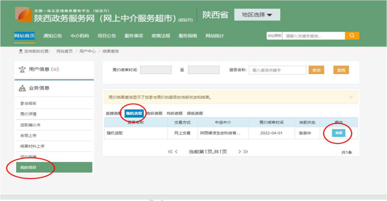Close the yellow notice banner

pos(351,97)
